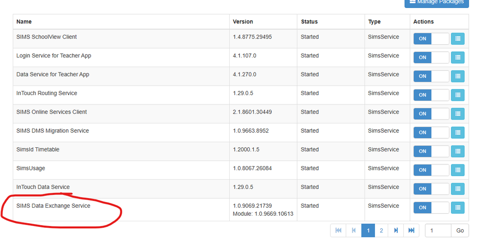Select page 1 in pagination
Viewport: 483px width, 250px height.
[x=368, y=230]
